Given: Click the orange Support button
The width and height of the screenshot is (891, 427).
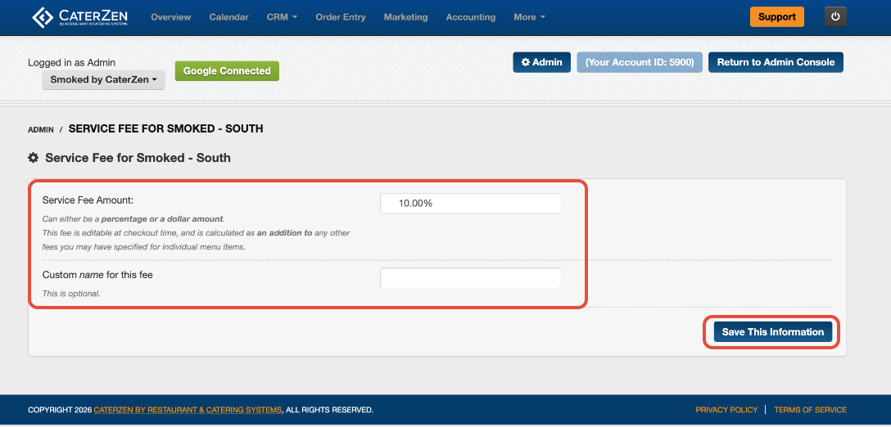Looking at the screenshot, I should click(777, 17).
